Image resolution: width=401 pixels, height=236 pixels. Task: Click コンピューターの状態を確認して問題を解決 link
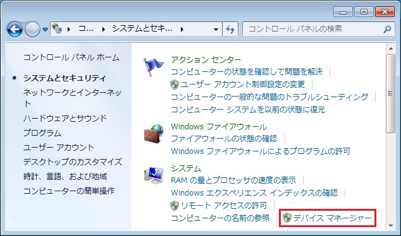pyautogui.click(x=247, y=72)
